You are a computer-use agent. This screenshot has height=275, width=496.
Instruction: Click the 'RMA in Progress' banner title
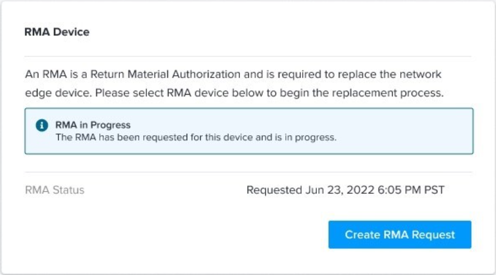tap(93, 125)
